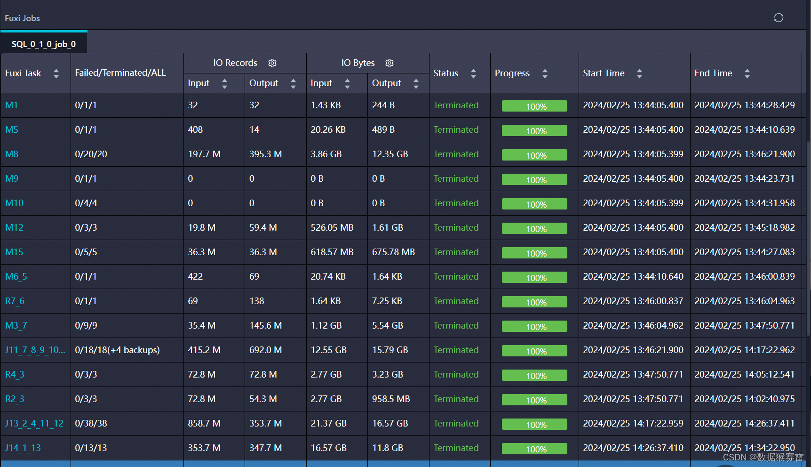Open the M1 task details
811x467 pixels.
point(11,105)
